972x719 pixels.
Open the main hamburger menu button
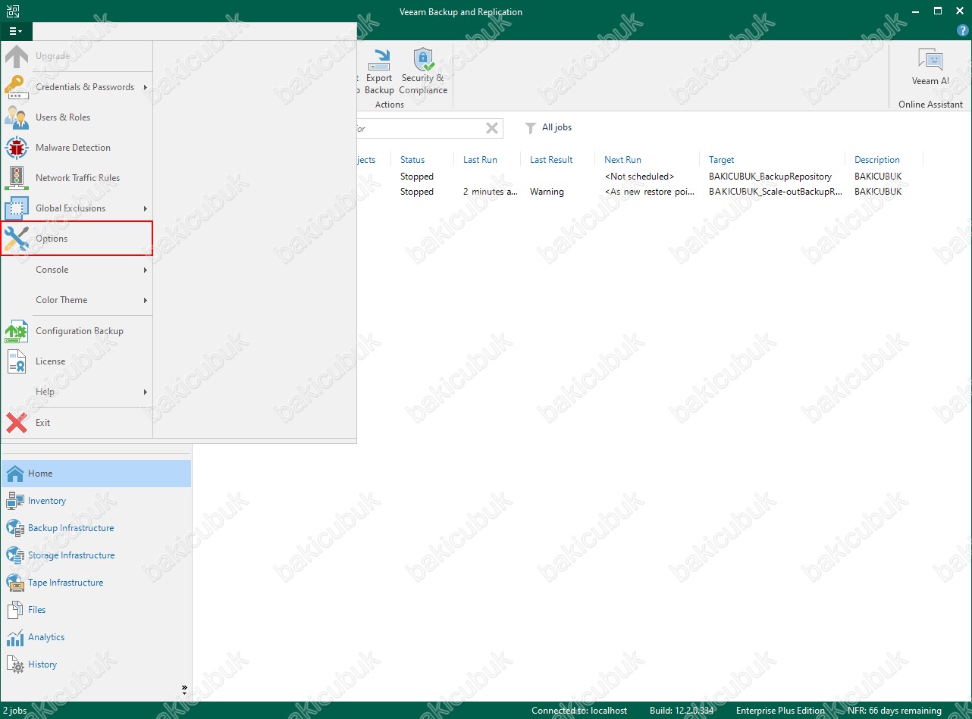click(x=16, y=31)
